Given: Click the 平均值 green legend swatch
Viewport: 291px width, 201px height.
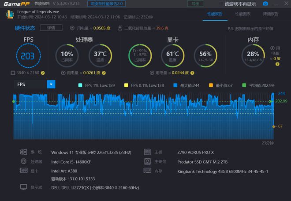Looking at the screenshot, I should click(x=244, y=85).
